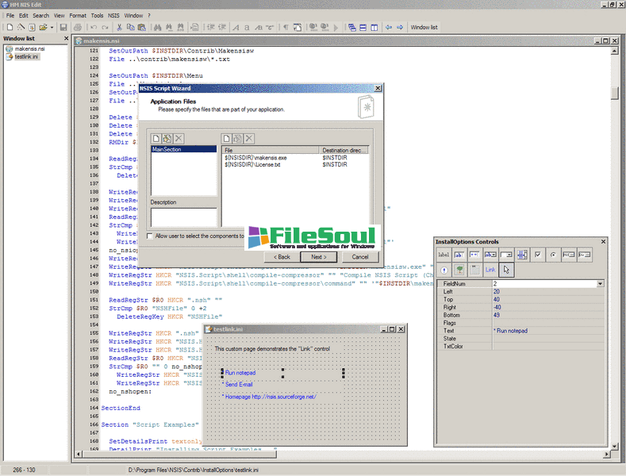Screen dimensions: 626x476
Task: Click the Cancel button in wizard
Action: click(359, 256)
